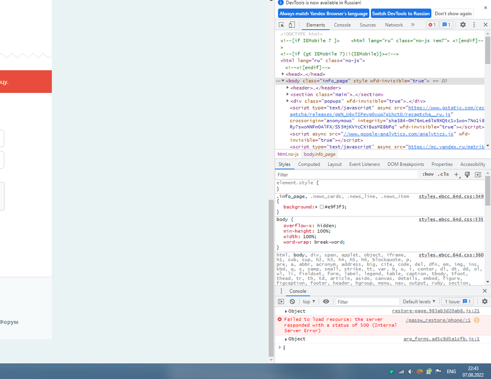This screenshot has width=491, height=379.
Task: Expand the section class main node
Action: [x=287, y=94]
